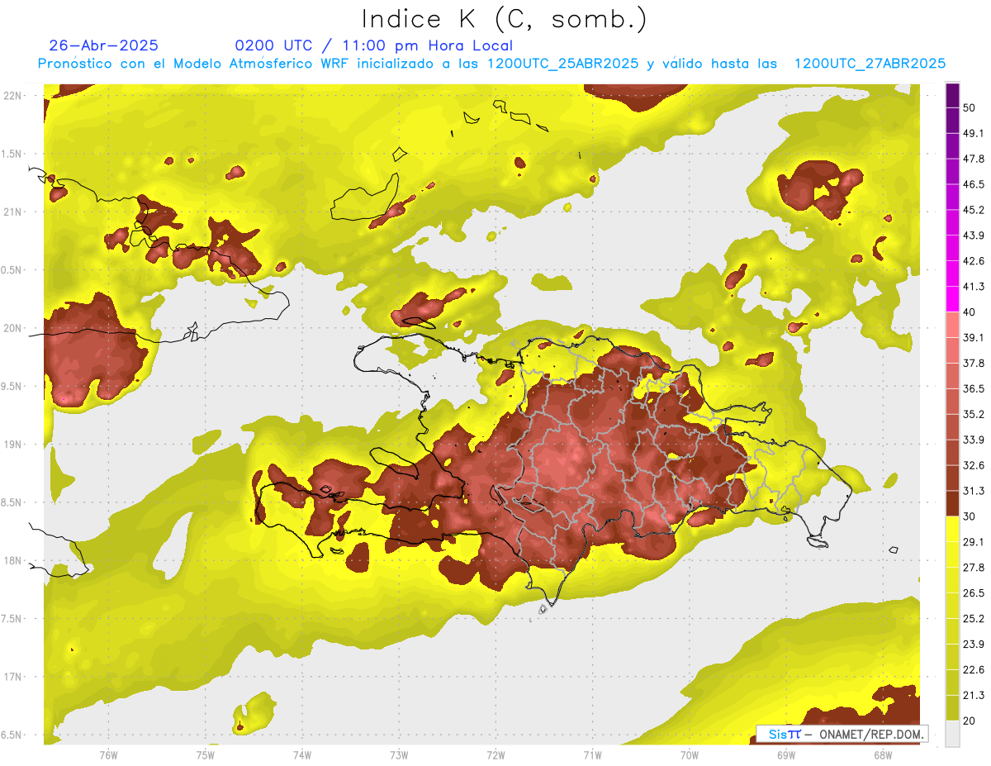Click the '70W' longitude label
The width and height of the screenshot is (991, 766).
pyautogui.click(x=690, y=755)
